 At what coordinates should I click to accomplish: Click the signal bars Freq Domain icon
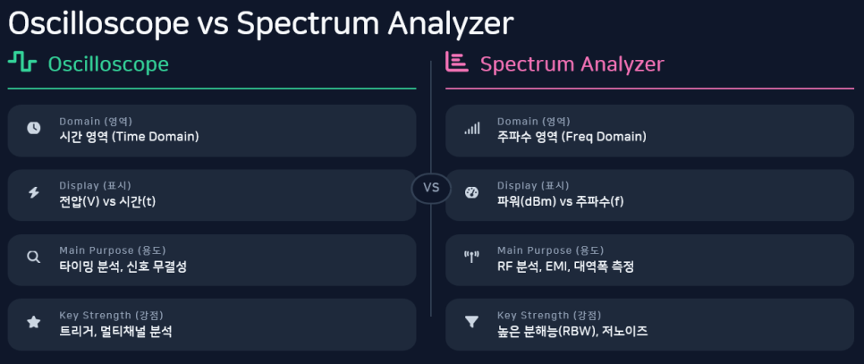click(471, 128)
